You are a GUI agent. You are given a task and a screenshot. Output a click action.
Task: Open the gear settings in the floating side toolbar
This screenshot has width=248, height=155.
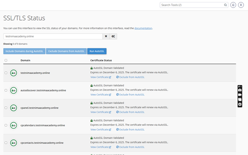(x=240, y=104)
